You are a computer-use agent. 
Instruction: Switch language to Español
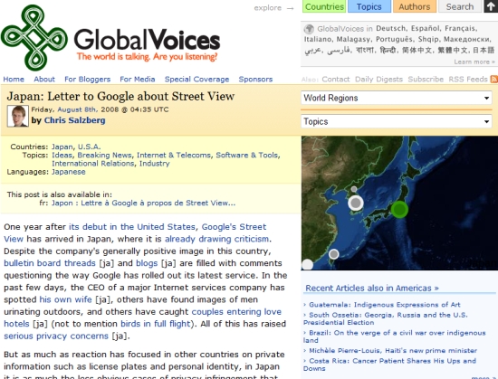[426, 28]
